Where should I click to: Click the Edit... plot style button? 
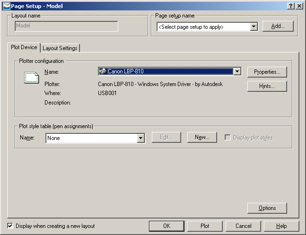[x=166, y=138]
